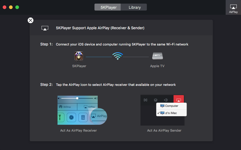The width and height of the screenshot is (241, 150).
Task: Click the green window zoom button
Action: tap(17, 7)
